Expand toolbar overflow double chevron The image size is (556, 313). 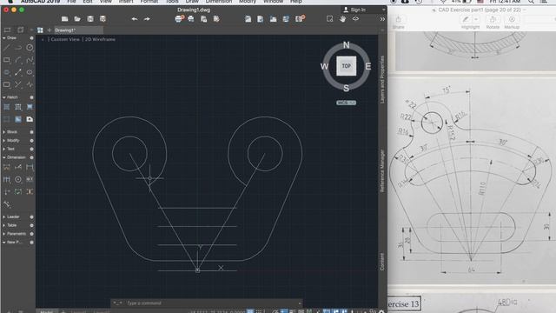pyautogui.click(x=382, y=19)
